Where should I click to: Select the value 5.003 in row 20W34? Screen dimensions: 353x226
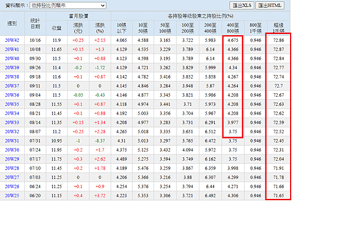pyautogui.click(x=143, y=113)
